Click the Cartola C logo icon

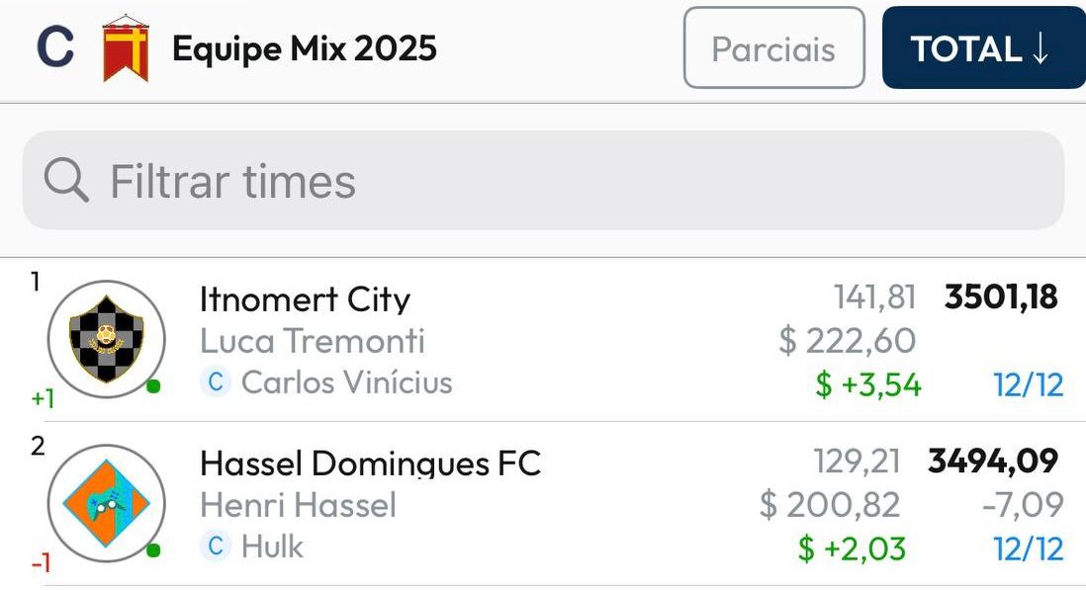pyautogui.click(x=55, y=48)
